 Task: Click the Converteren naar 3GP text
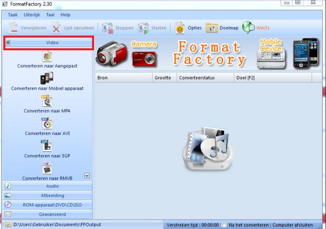47,156
